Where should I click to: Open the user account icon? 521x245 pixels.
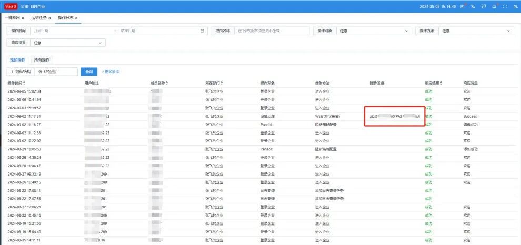[x=515, y=7]
